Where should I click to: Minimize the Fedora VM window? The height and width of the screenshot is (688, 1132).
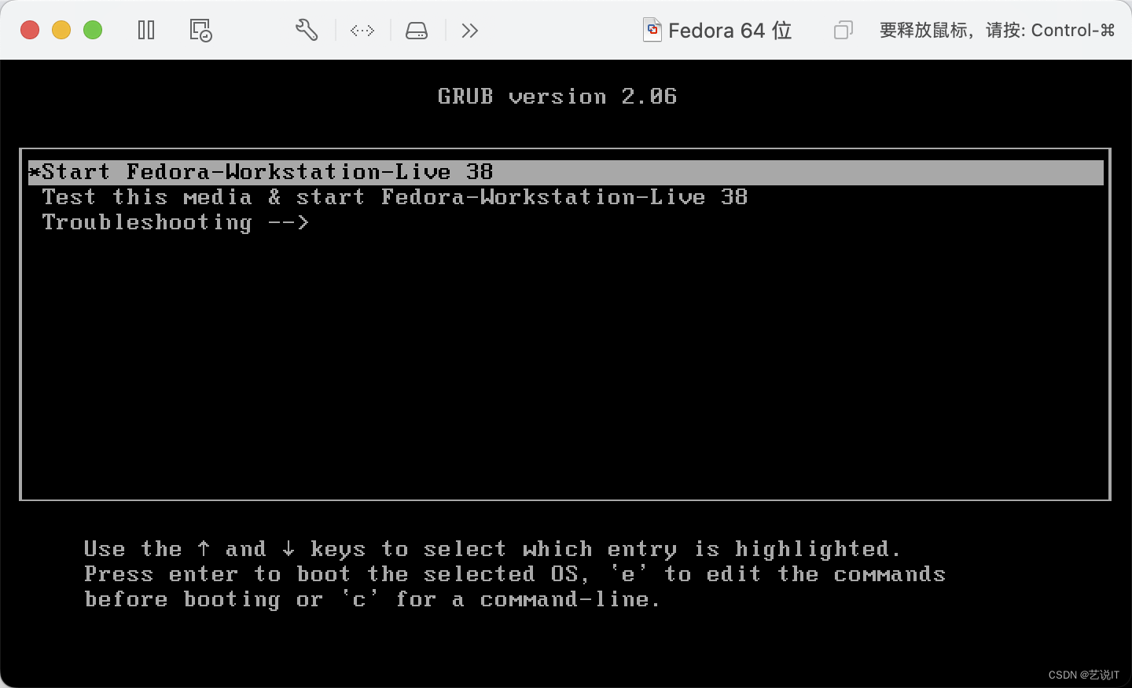(x=61, y=31)
